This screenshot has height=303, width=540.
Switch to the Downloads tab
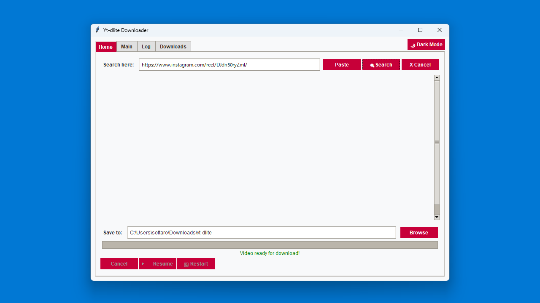tap(173, 47)
